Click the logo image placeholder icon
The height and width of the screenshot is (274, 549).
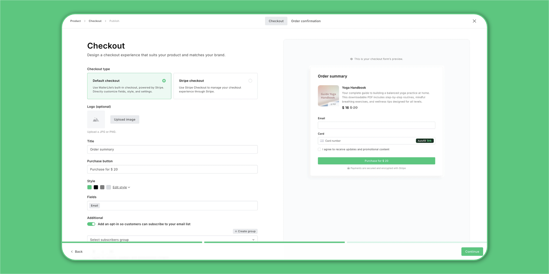[96, 120]
